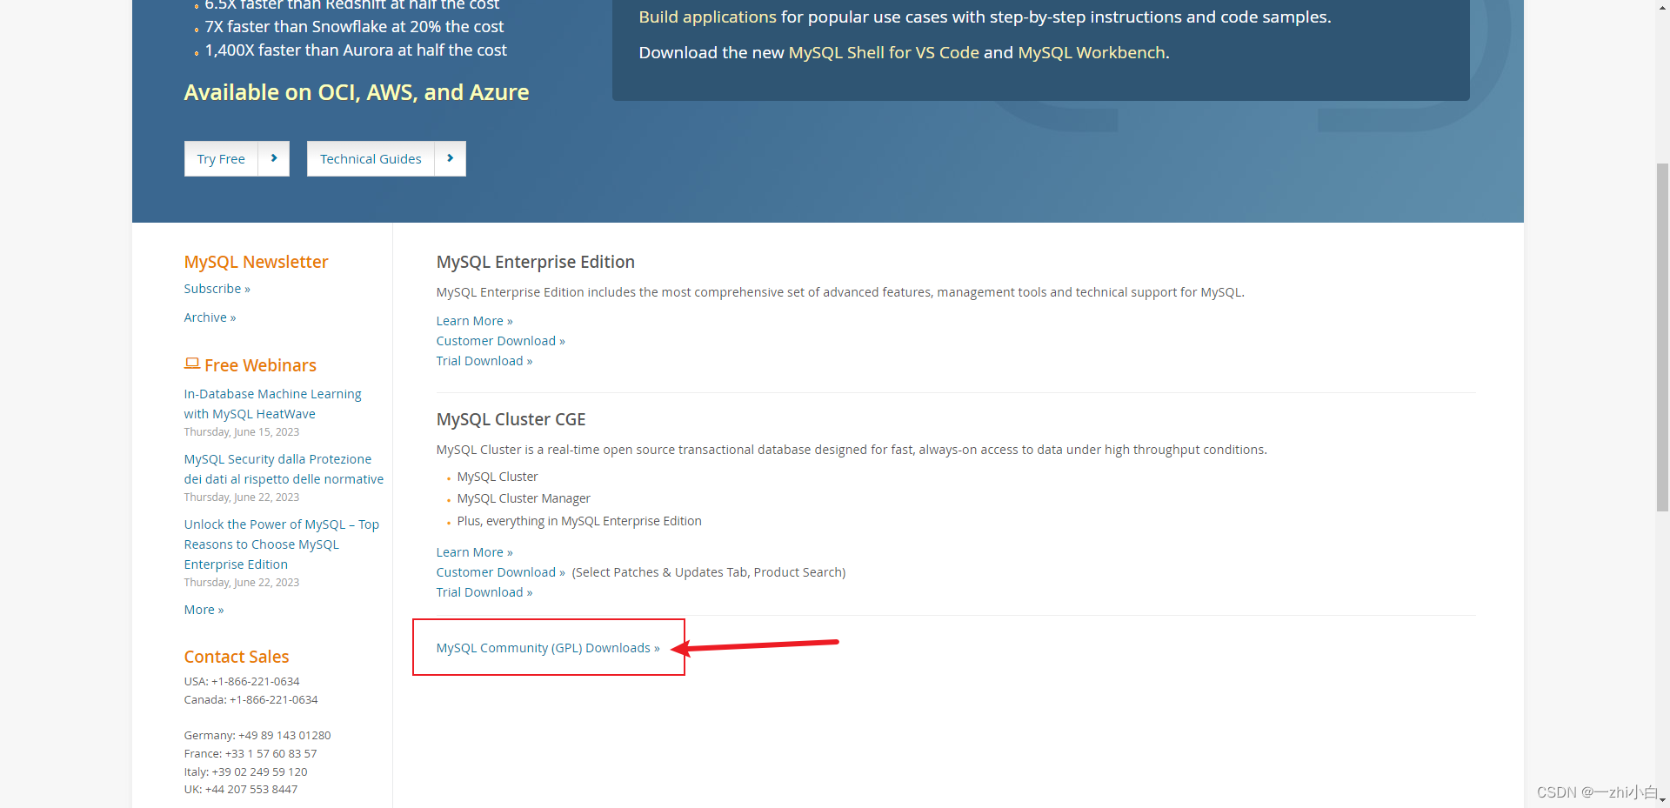Screen dimensions: 1670x808
Task: Click the arrow icon beside Try Free
Action: pos(274,159)
